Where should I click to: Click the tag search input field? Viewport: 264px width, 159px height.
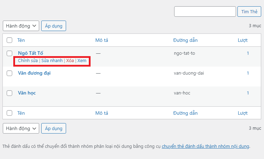[205, 12]
